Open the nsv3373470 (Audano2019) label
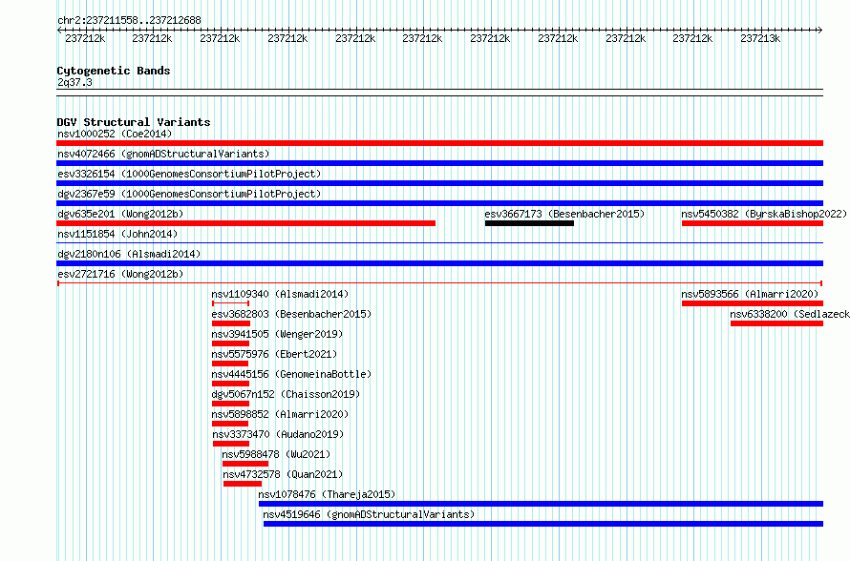Screen dimensions: 850x561 [x=278, y=434]
